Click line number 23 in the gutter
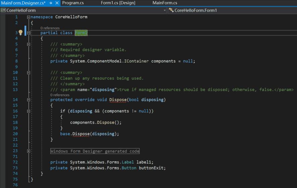The height and width of the screenshot is (188, 297). click(x=15, y=151)
